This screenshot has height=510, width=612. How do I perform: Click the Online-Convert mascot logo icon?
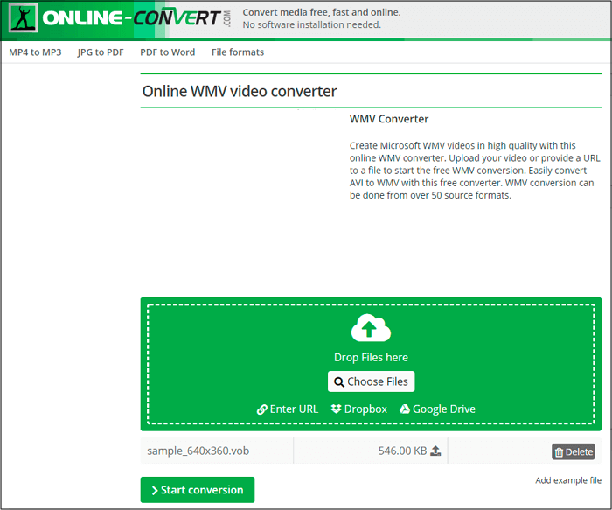coord(24,18)
